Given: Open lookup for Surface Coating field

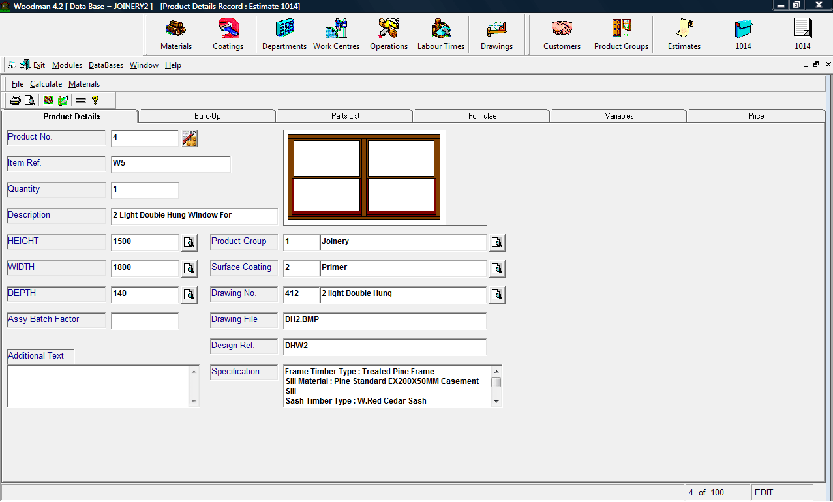Looking at the screenshot, I should pyautogui.click(x=497, y=269).
